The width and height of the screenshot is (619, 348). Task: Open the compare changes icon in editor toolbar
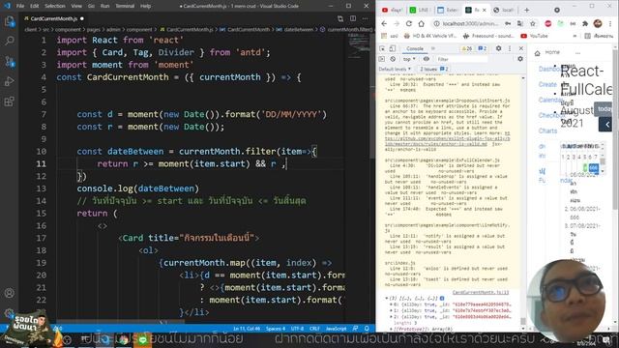pos(340,18)
